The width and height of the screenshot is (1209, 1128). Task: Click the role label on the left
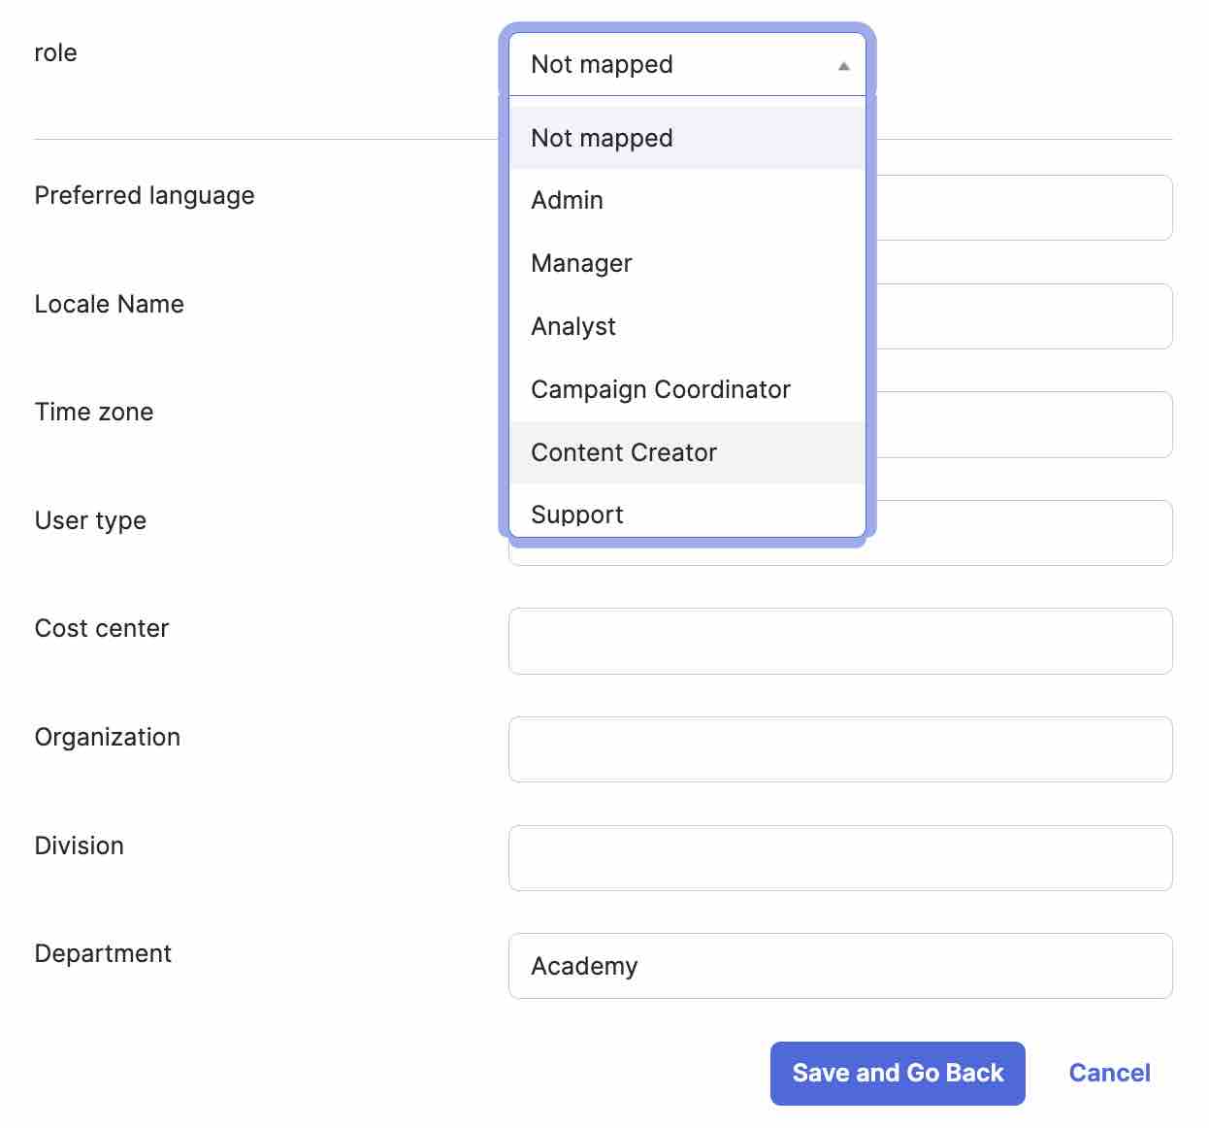click(x=56, y=52)
